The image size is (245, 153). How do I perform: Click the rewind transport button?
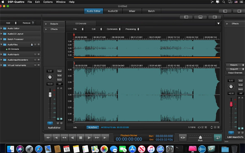64,137
